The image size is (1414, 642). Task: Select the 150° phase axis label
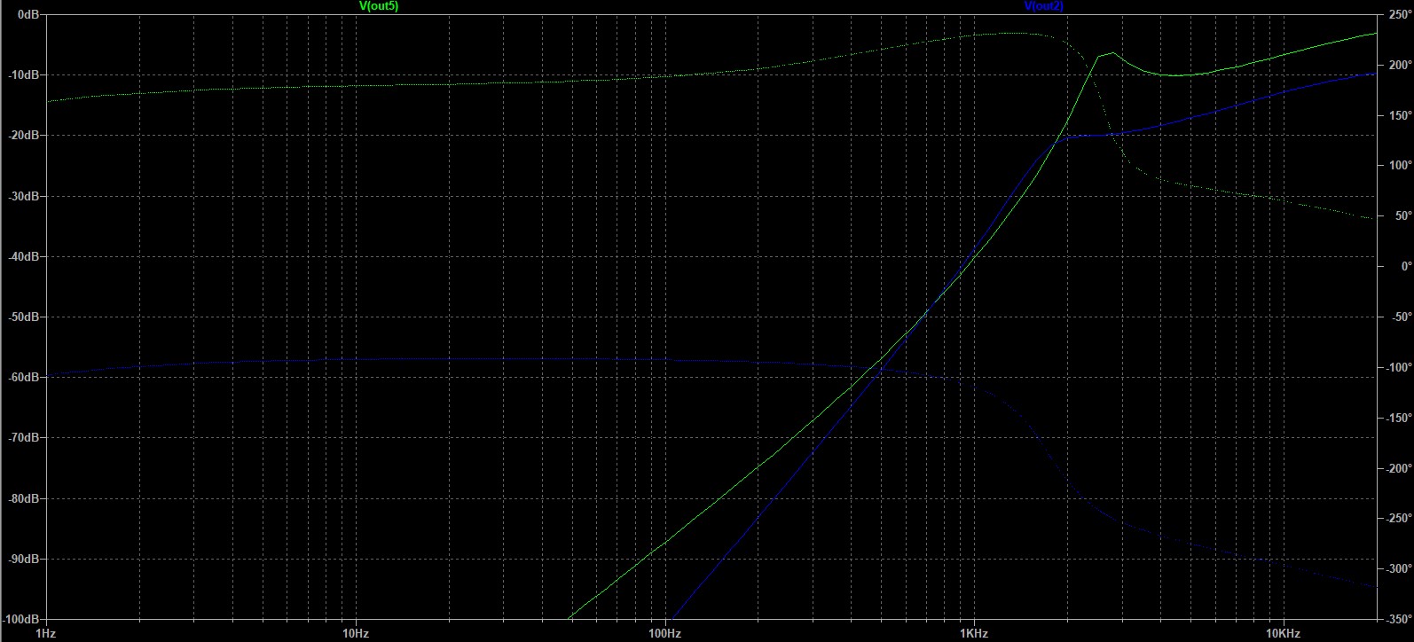(x=1399, y=115)
